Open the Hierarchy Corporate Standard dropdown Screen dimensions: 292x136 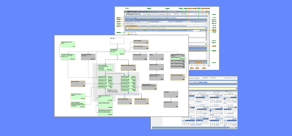click(x=192, y=22)
